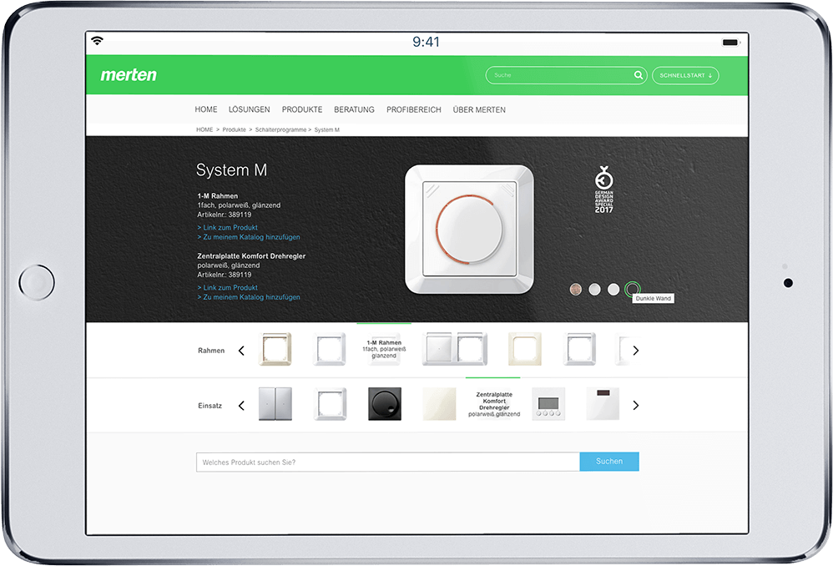The image size is (833, 566).
Task: Focus the Welches Produkt suchen Sie field
Action: coord(388,462)
